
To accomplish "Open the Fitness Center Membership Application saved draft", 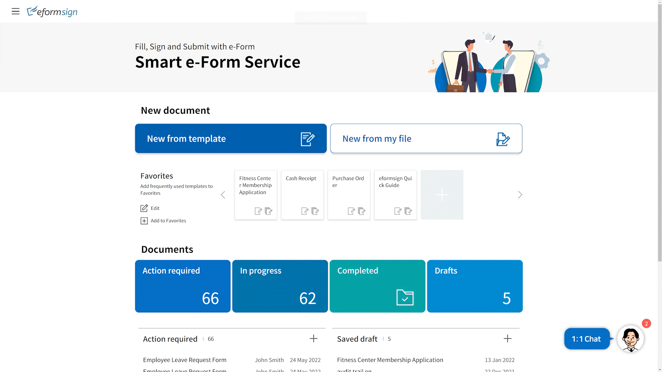I will tap(390, 360).
